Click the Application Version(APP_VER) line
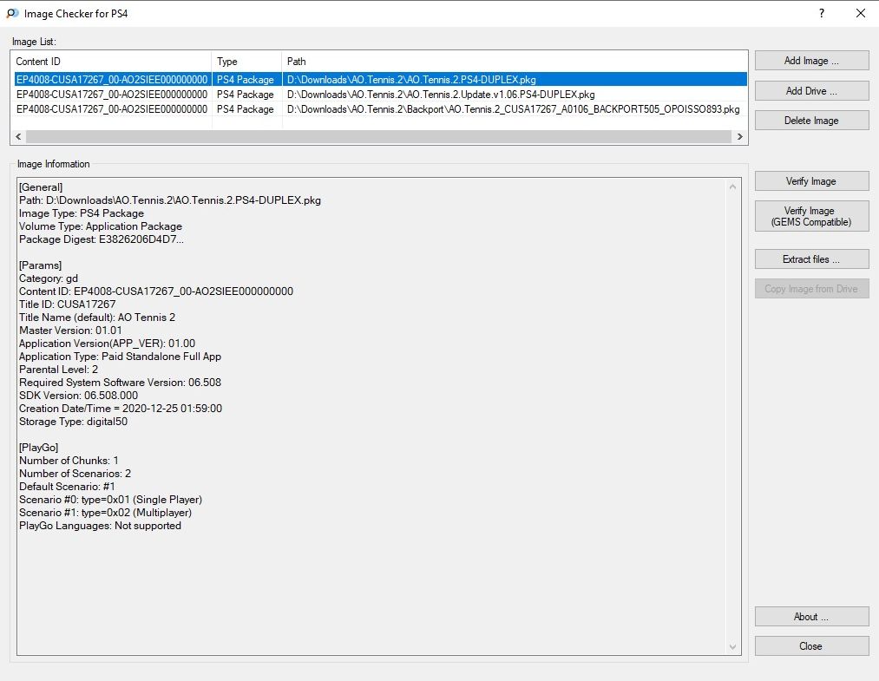The width and height of the screenshot is (879, 681). (107, 343)
